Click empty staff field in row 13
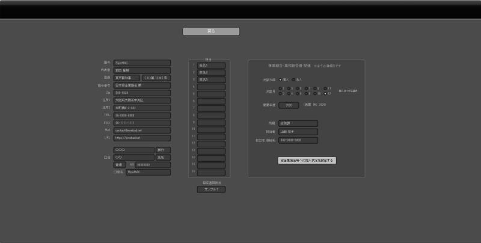481x243 pixels. click(212, 151)
